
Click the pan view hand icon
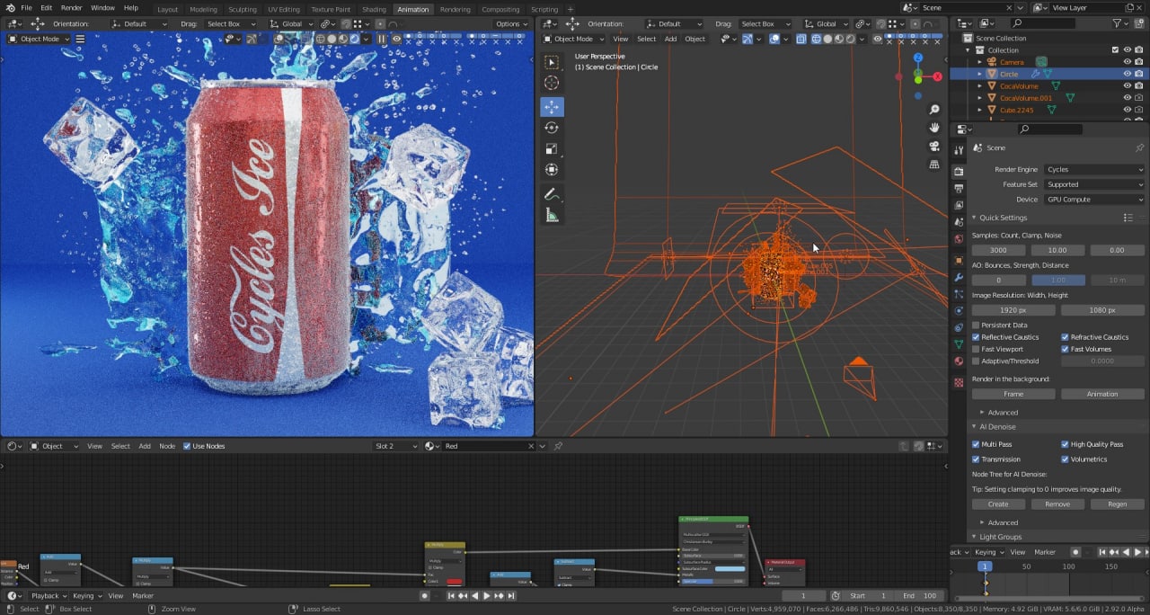tap(934, 128)
